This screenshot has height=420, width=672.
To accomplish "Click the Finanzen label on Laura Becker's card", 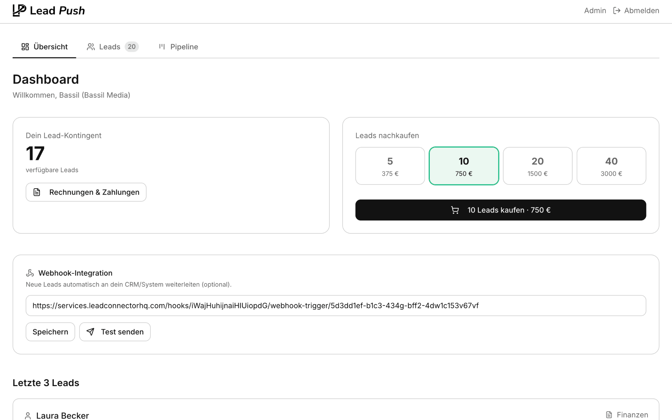I will (x=632, y=415).
